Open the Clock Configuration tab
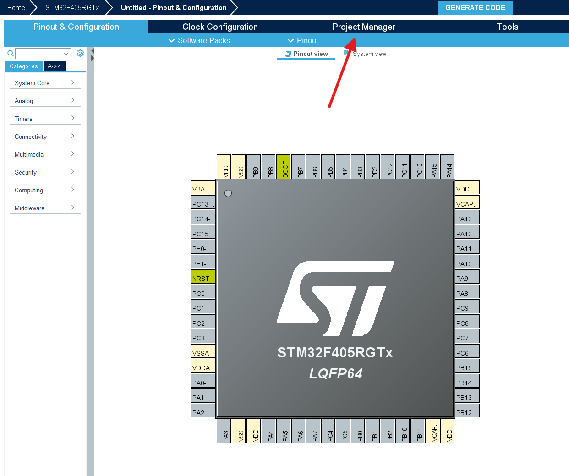The height and width of the screenshot is (476, 569). point(220,27)
